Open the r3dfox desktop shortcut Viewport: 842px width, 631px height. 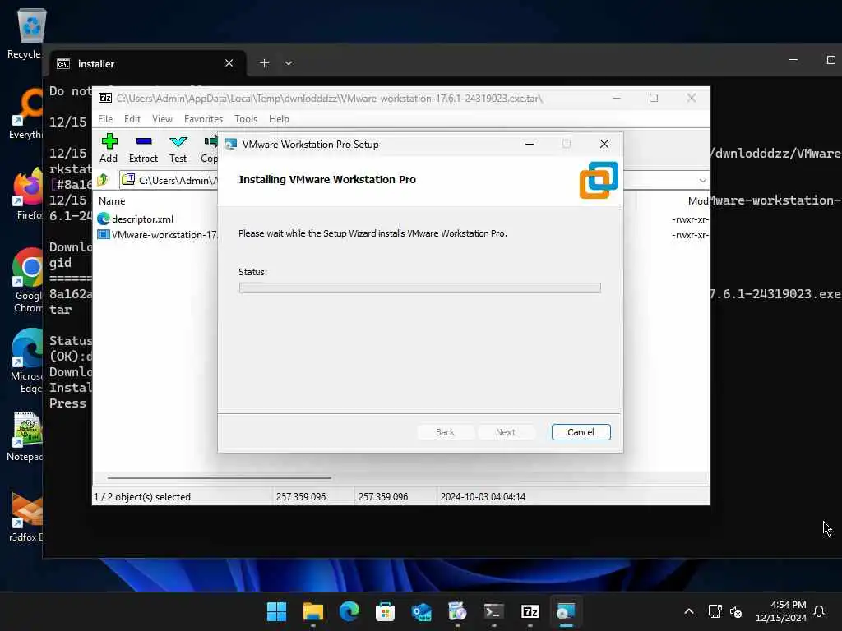(x=27, y=516)
